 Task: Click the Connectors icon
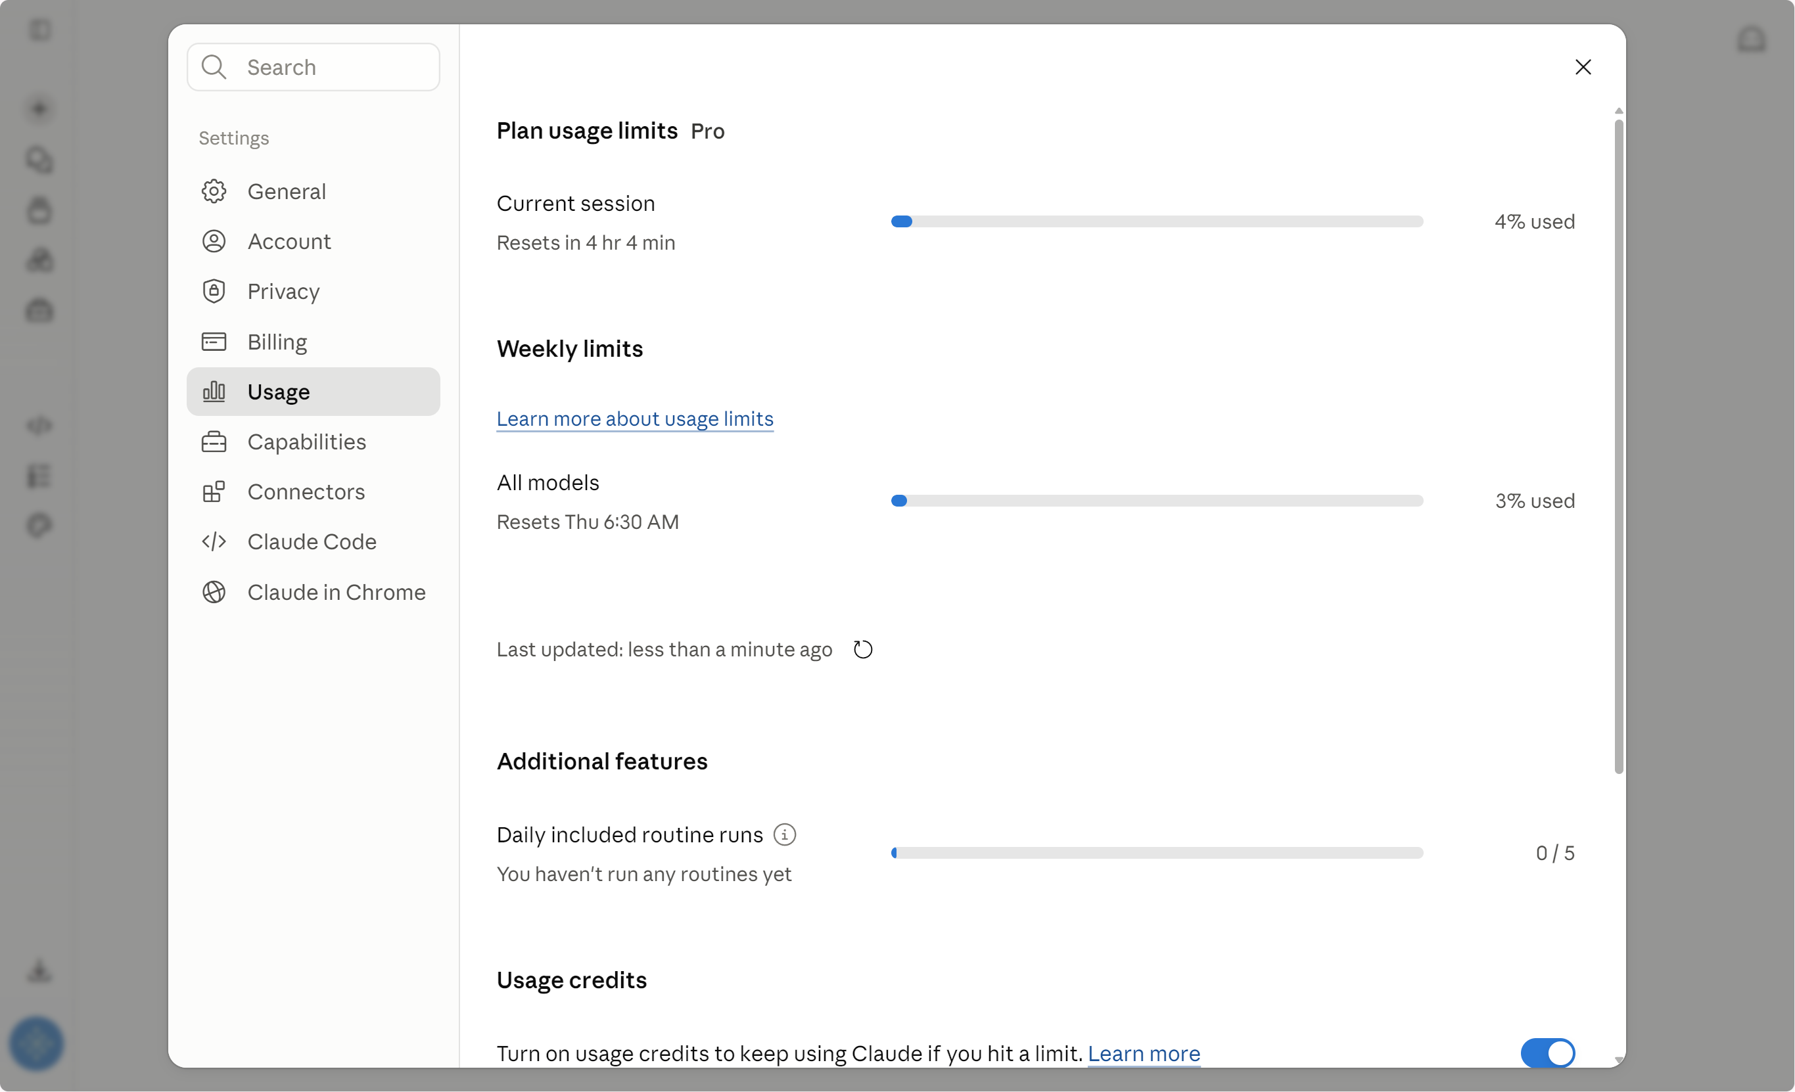coord(214,491)
